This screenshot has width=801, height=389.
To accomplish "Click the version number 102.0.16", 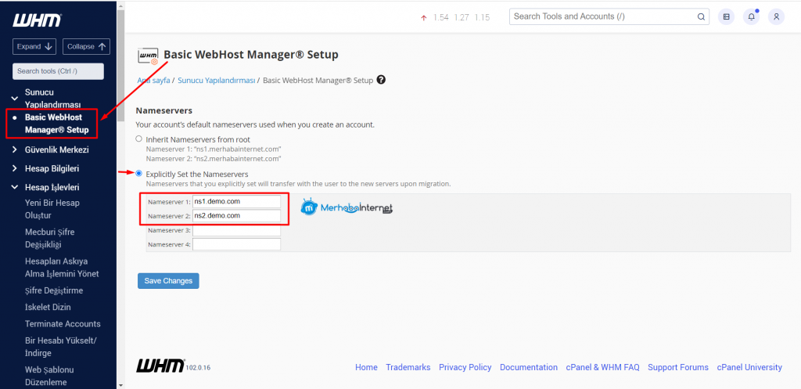I will click(x=198, y=368).
